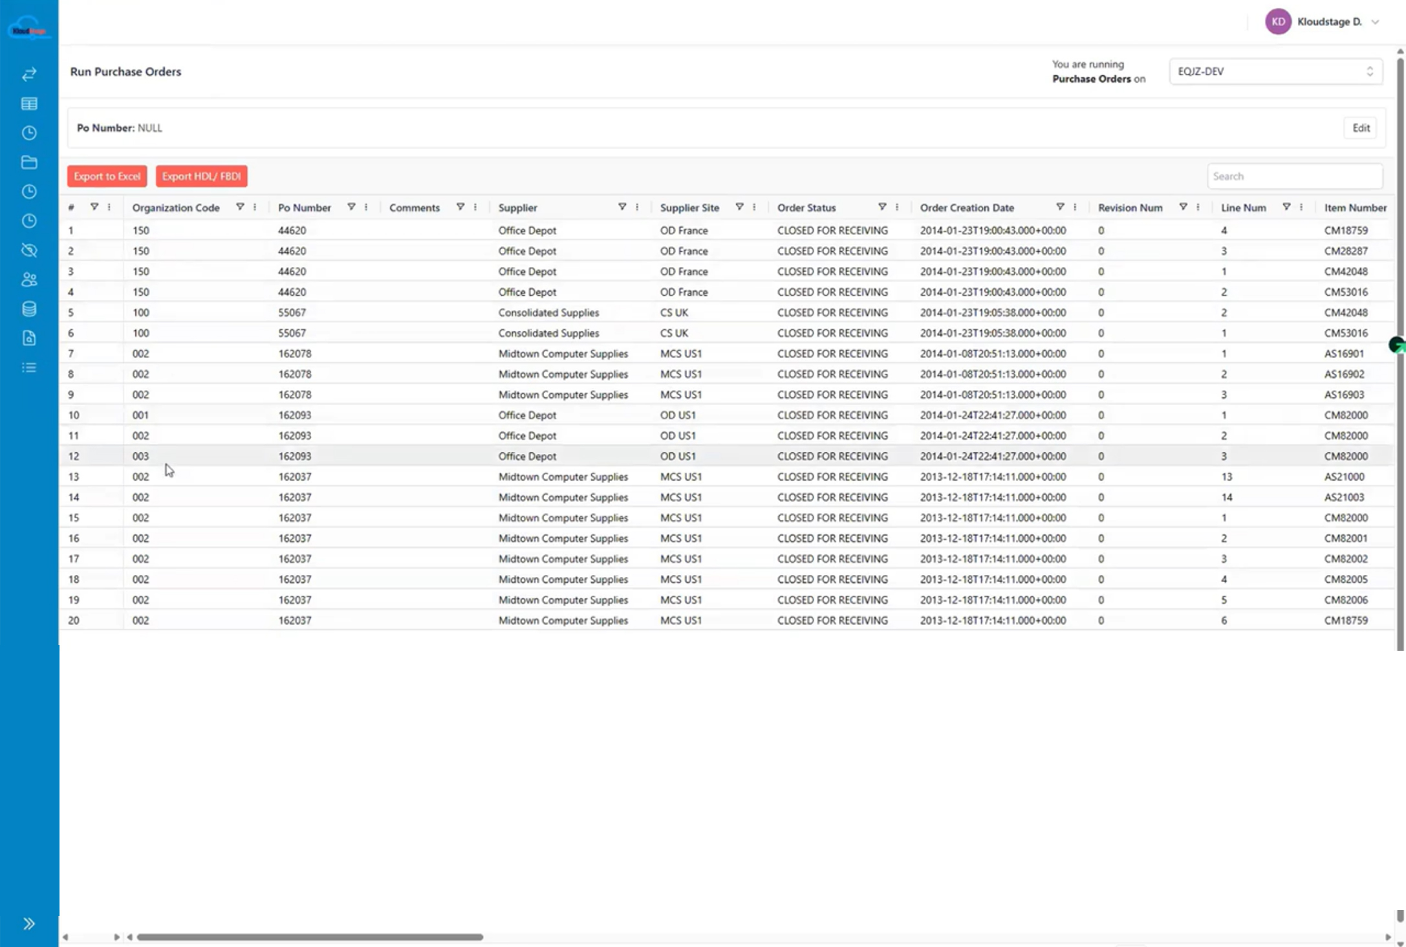Click the Export HDL/ FBDI button
Image resolution: width=1406 pixels, height=947 pixels.
(x=201, y=177)
